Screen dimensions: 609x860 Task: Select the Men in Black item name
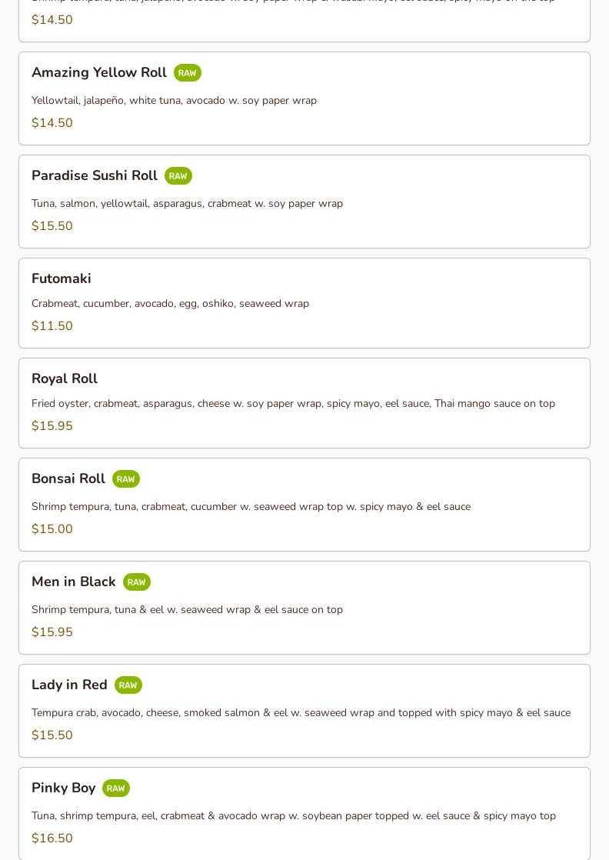74,582
